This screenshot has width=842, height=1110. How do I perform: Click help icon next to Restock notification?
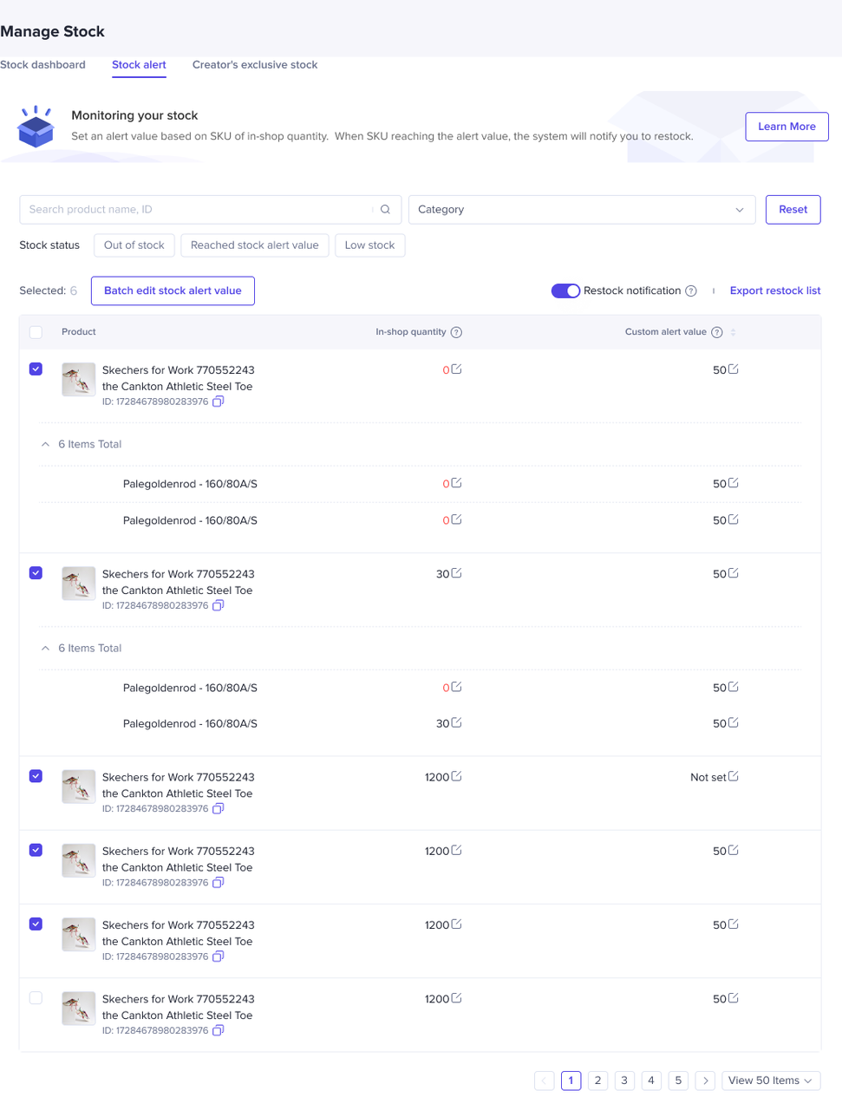[x=690, y=291]
